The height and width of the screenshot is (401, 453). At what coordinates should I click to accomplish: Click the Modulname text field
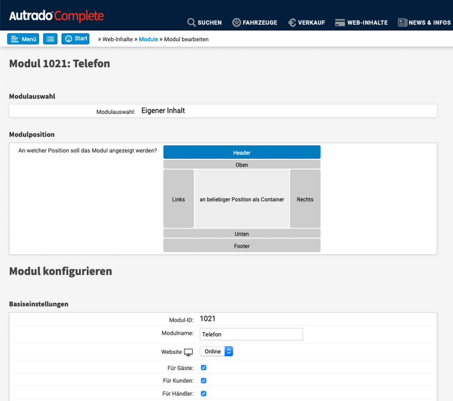point(251,334)
